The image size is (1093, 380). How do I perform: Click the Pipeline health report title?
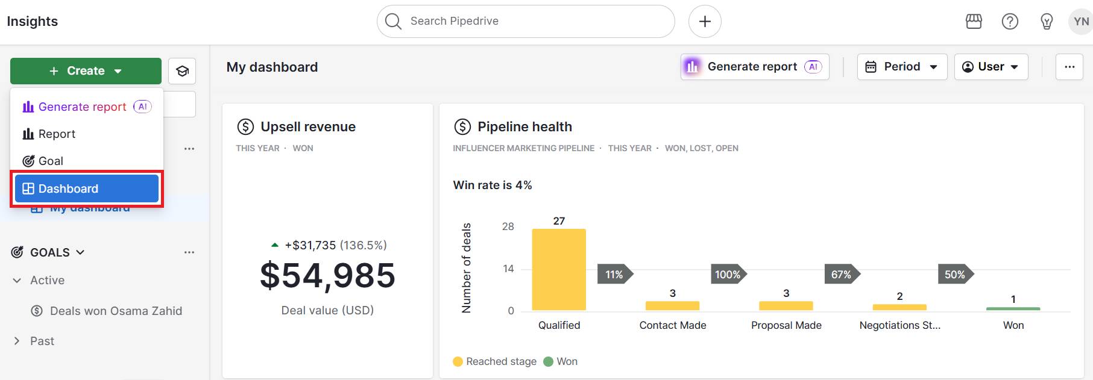[x=524, y=127]
